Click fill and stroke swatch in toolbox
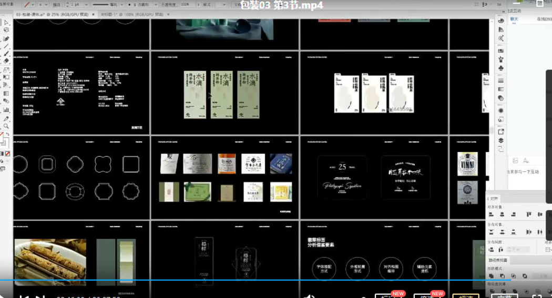The image size is (552, 298). [x=4, y=140]
